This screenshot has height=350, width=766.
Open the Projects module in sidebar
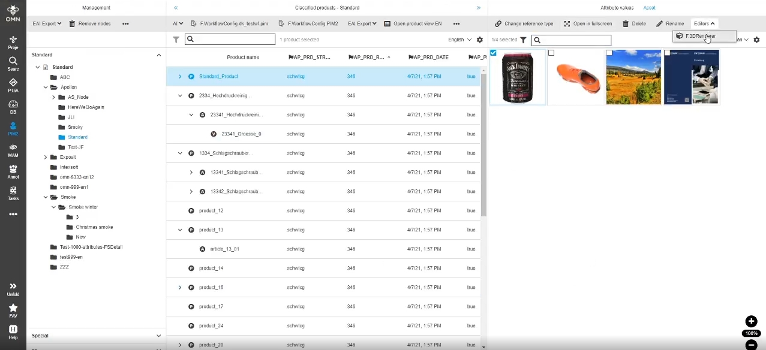point(13,43)
